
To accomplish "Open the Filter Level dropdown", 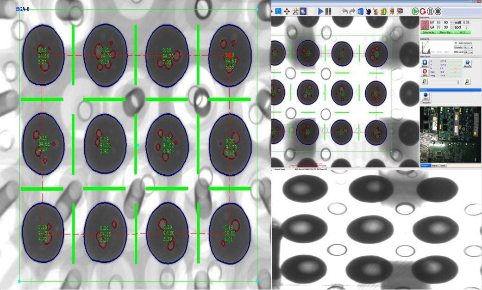I will point(468,52).
